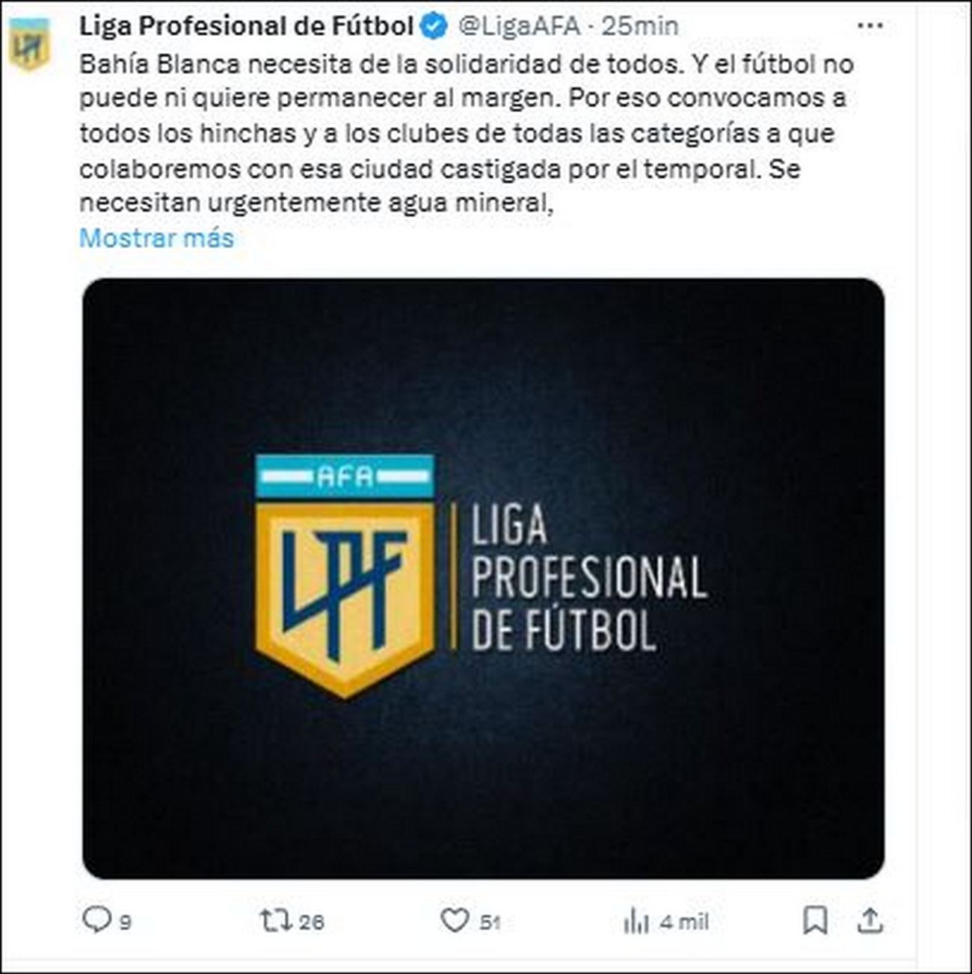Click the repost count 26
972x974 pixels.
tap(311, 922)
